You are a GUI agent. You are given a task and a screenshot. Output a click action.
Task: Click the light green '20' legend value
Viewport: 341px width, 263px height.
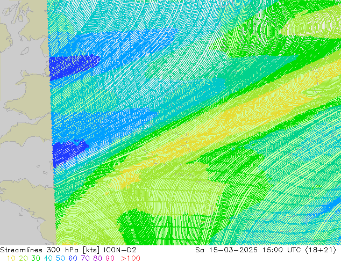point(23,258)
